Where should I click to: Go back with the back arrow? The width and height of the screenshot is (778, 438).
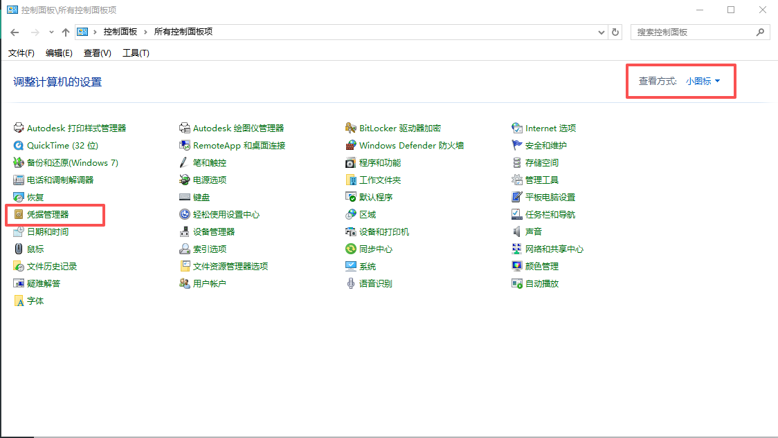[15, 32]
